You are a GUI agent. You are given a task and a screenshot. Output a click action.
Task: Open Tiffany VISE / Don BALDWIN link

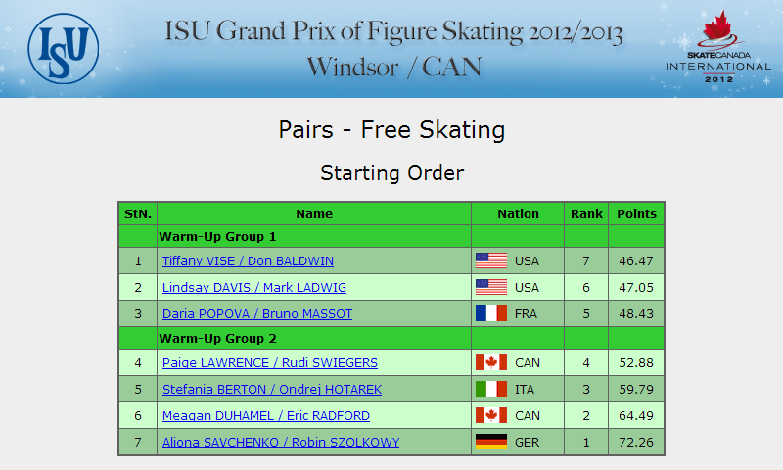[x=249, y=261]
